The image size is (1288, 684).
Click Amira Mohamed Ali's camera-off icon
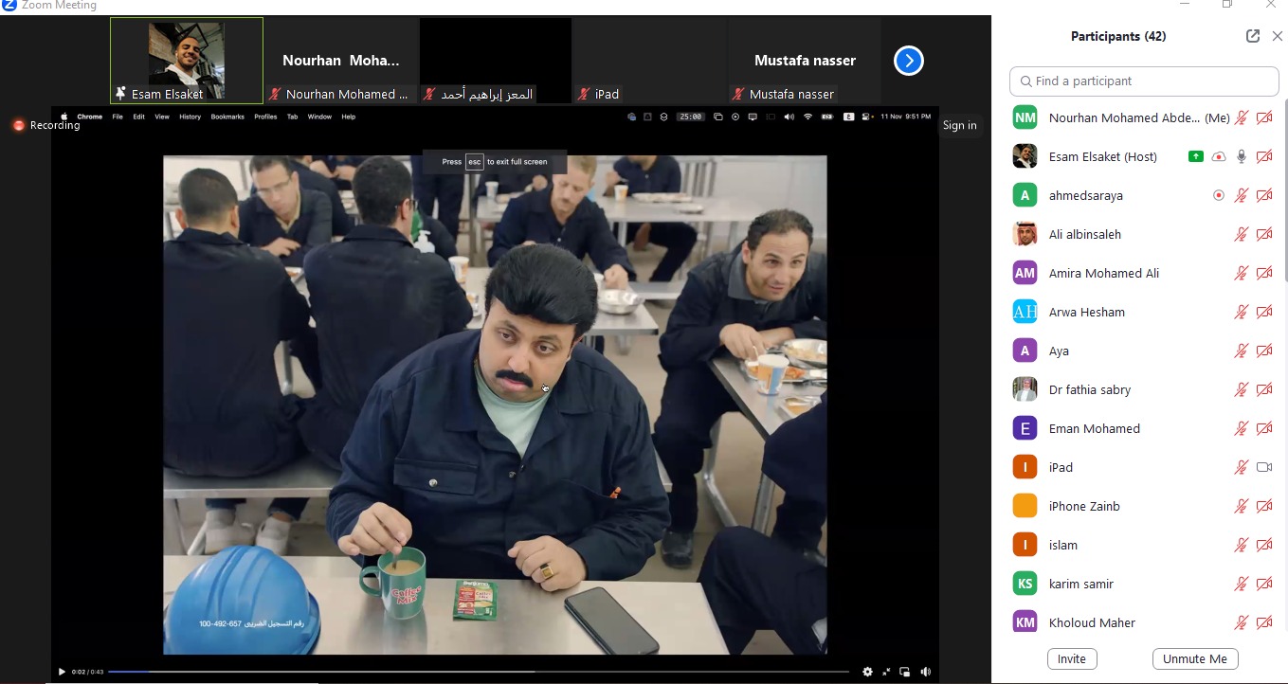pyautogui.click(x=1263, y=273)
